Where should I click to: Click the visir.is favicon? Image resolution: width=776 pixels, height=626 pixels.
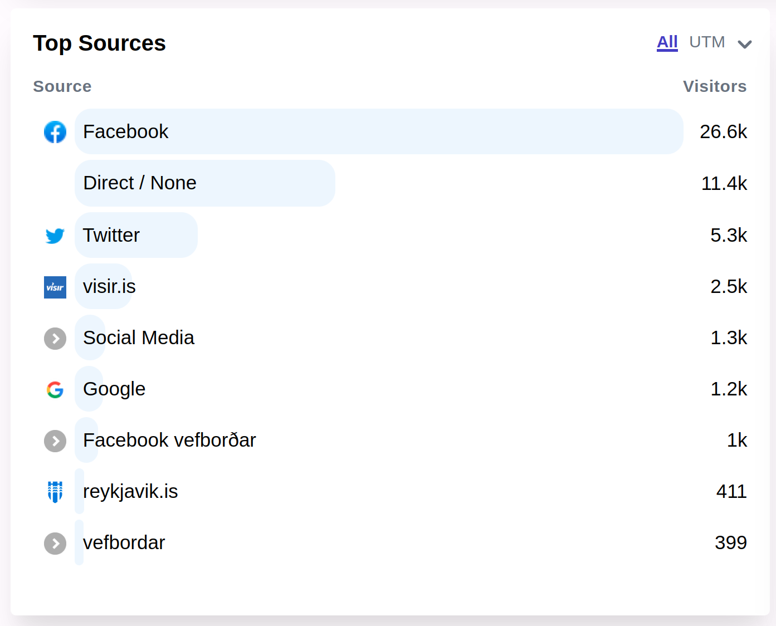pos(55,287)
